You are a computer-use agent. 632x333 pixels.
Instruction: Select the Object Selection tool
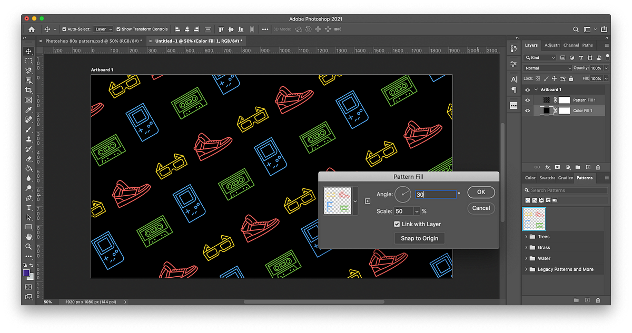click(x=29, y=80)
